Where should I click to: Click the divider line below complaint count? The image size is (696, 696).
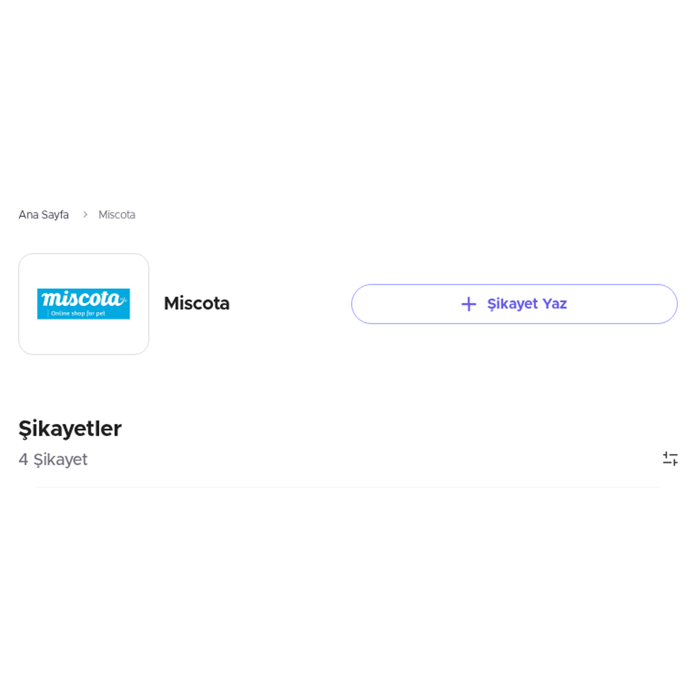[348, 487]
